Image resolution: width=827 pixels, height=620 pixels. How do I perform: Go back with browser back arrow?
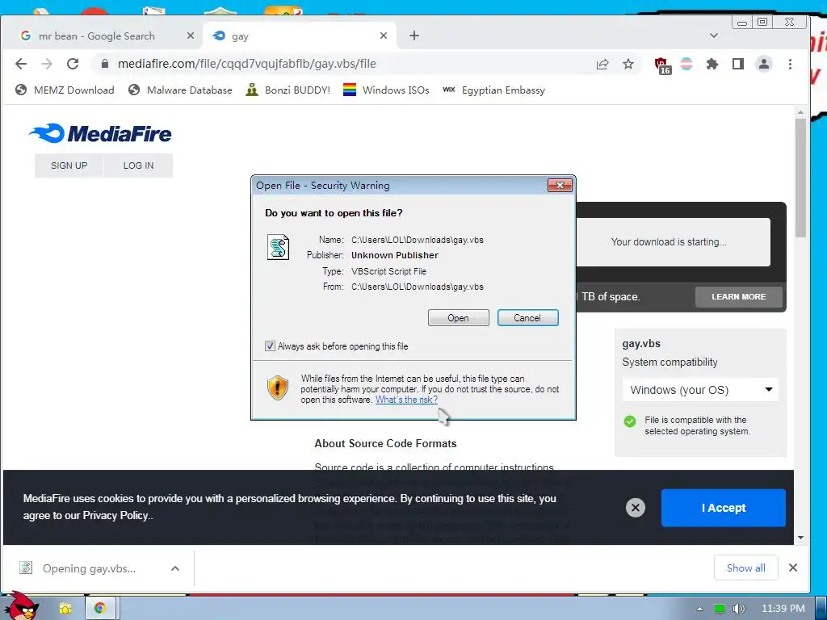pos(21,64)
